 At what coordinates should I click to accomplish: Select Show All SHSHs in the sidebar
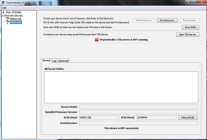coord(13,12)
